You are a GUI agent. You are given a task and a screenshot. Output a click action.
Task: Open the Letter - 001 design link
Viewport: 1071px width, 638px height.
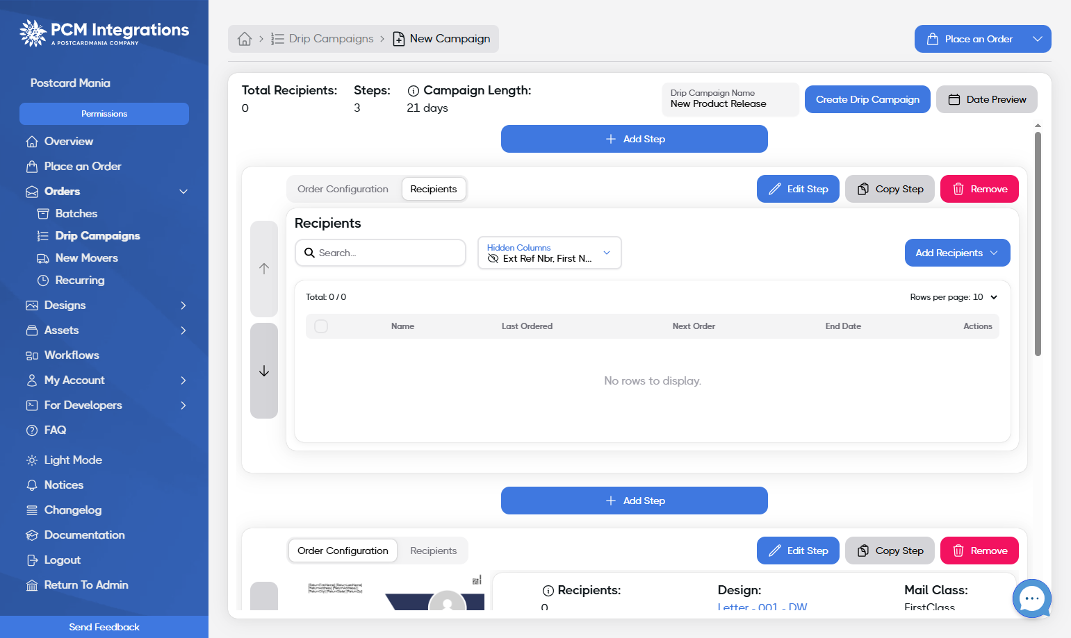[x=762, y=607]
